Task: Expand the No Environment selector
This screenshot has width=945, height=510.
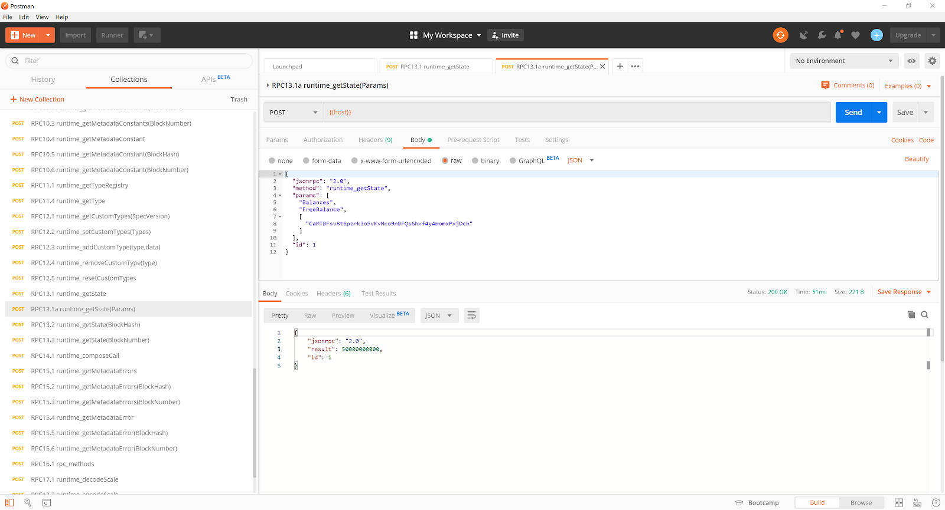Action: coord(843,61)
